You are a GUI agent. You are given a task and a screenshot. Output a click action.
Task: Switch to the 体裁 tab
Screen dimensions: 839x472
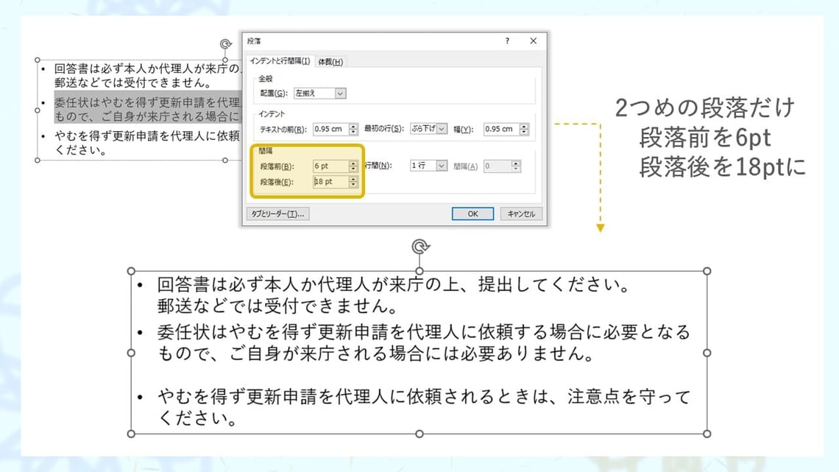point(331,61)
